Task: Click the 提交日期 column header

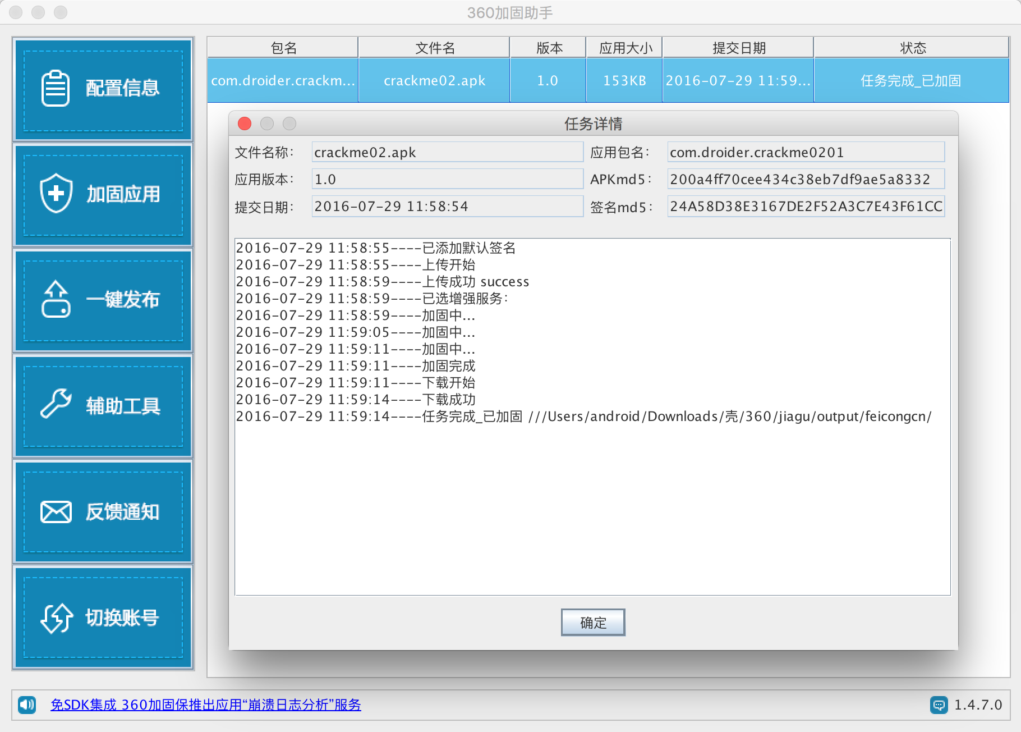Action: click(x=738, y=48)
